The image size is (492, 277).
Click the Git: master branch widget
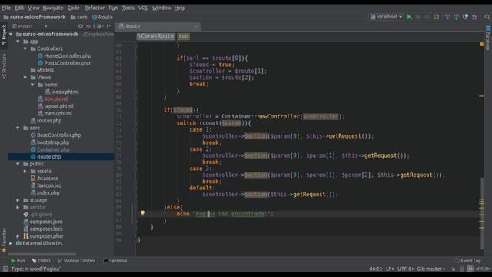coord(430,269)
